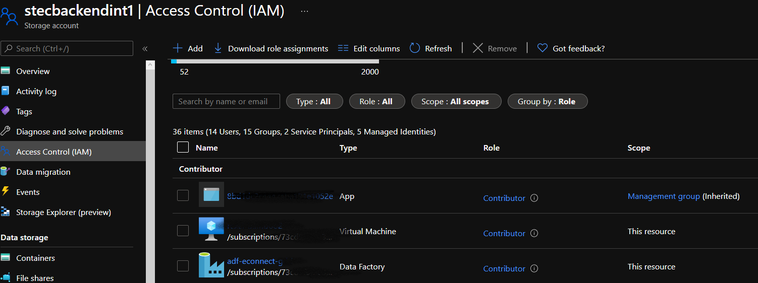Click the Remove X icon
Viewport: 758px width, 283px height.
pyautogui.click(x=477, y=48)
